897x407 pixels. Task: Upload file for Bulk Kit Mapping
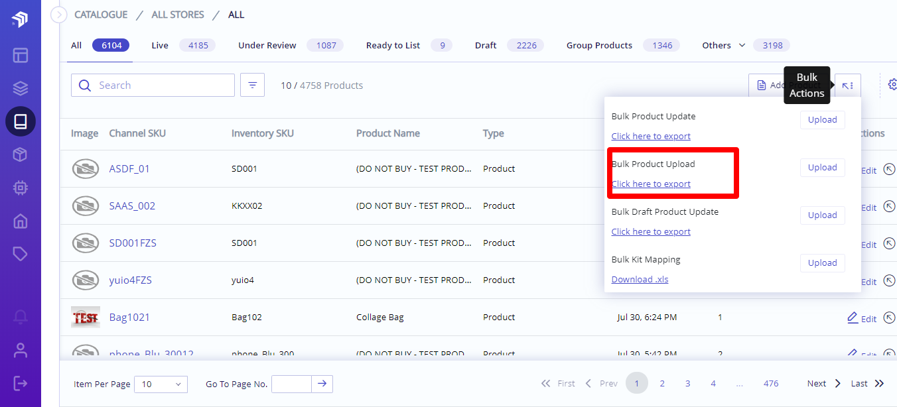point(822,263)
